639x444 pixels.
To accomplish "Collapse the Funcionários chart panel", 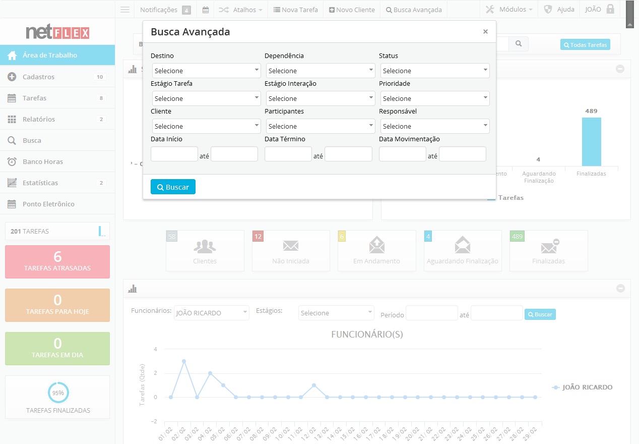I will pos(620,288).
